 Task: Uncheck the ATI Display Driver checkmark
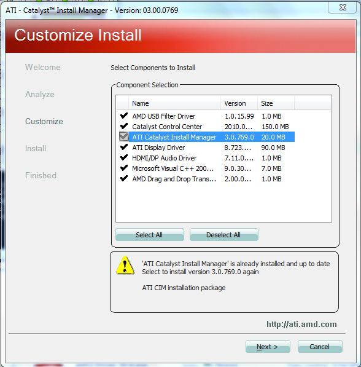pos(123,147)
